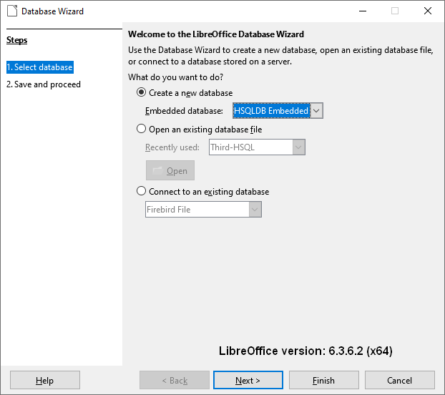Click the Database Wizard document icon in title bar
This screenshot has width=445, height=395.
11,11
